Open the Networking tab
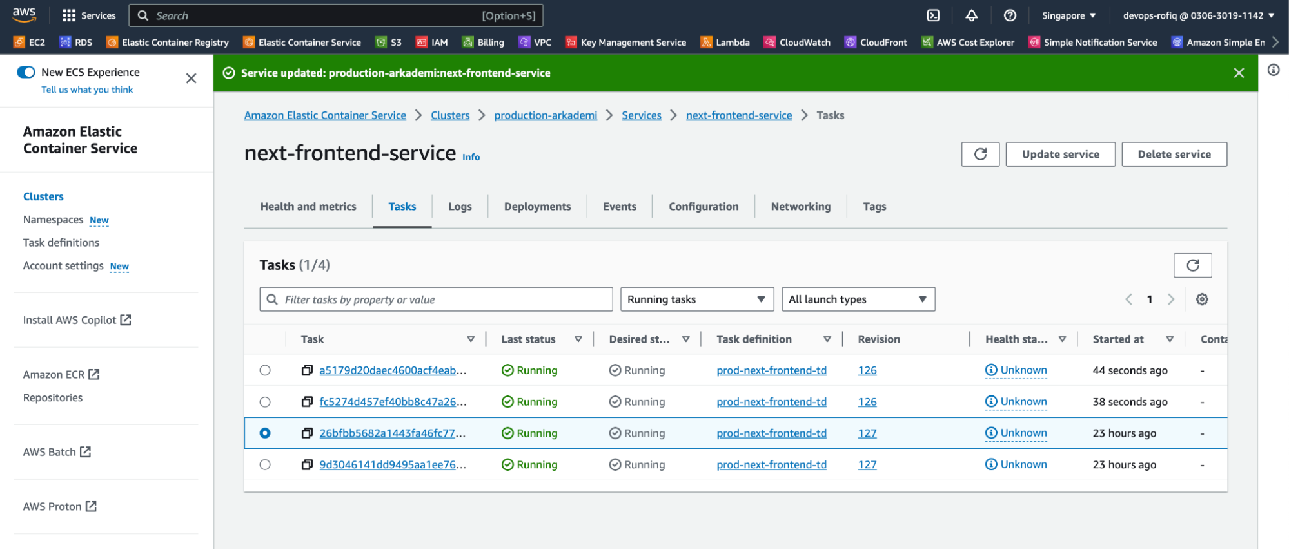 pyautogui.click(x=800, y=207)
